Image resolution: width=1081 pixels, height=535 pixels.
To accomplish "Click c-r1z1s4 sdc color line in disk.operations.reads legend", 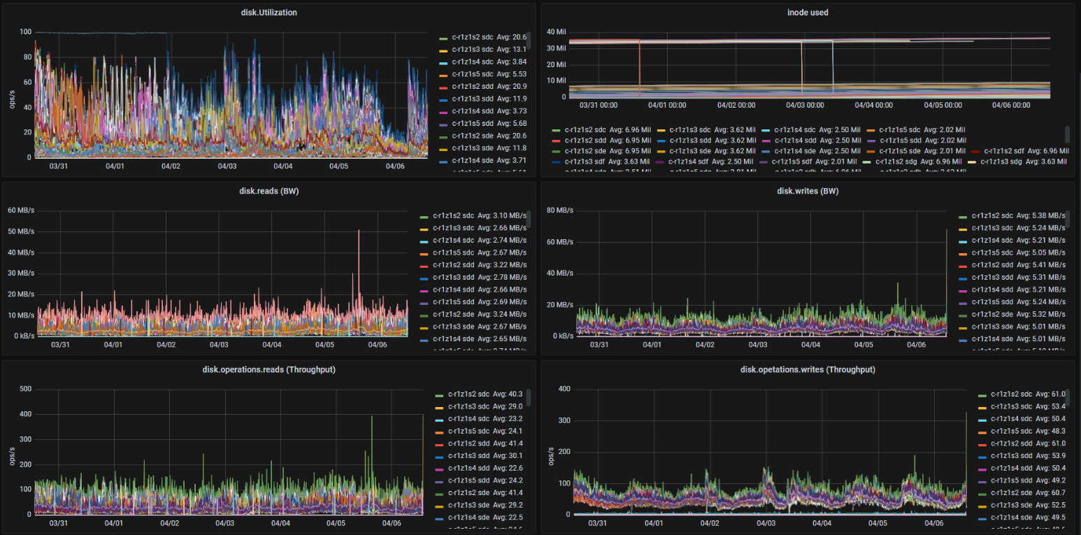I will tap(439, 420).
